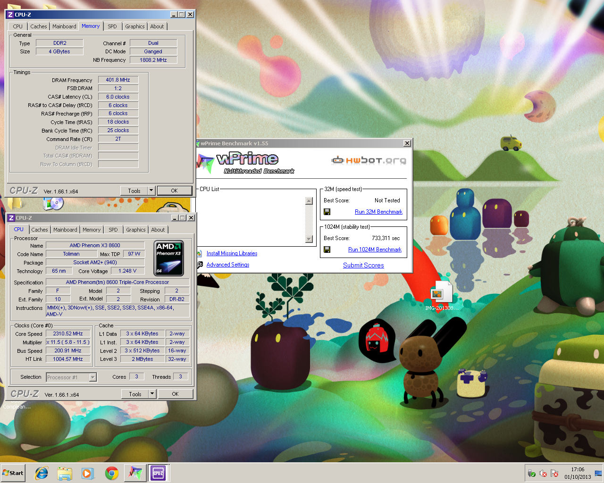Open Caches tab in upper CPU-Z window
Viewport: 604px width, 483px height.
39,26
